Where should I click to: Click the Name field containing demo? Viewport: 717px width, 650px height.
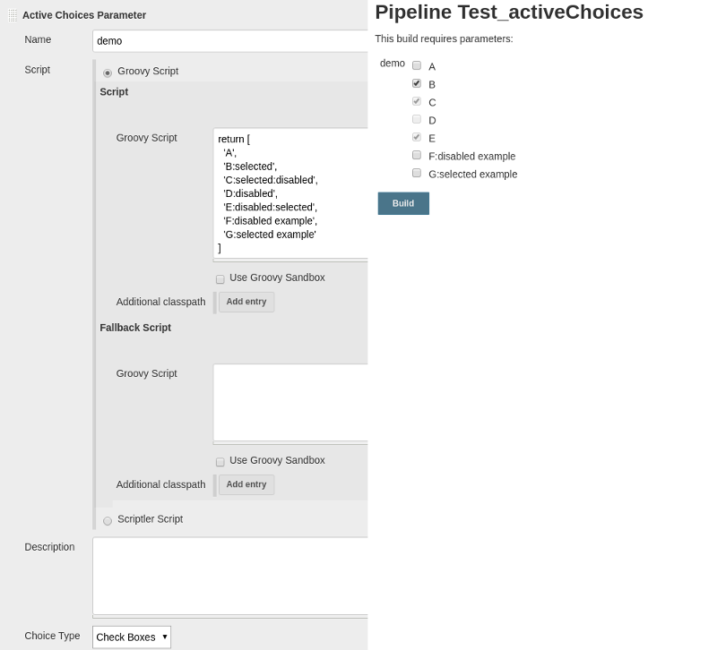pyautogui.click(x=230, y=41)
